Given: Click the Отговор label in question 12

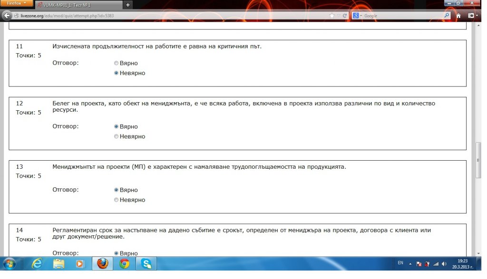Looking at the screenshot, I should coord(65,126).
